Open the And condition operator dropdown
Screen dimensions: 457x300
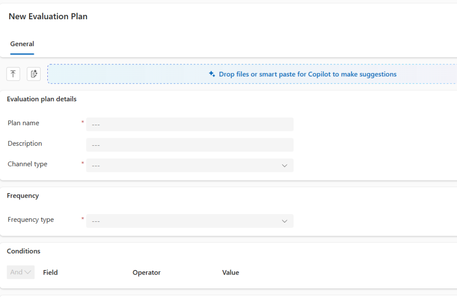pos(21,272)
